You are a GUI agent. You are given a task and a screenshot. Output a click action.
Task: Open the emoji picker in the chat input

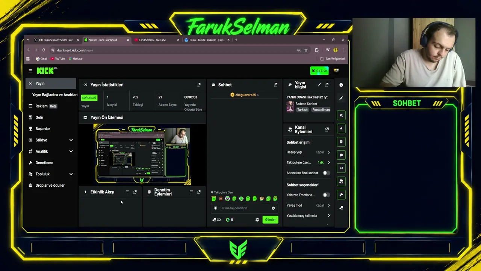(x=273, y=208)
